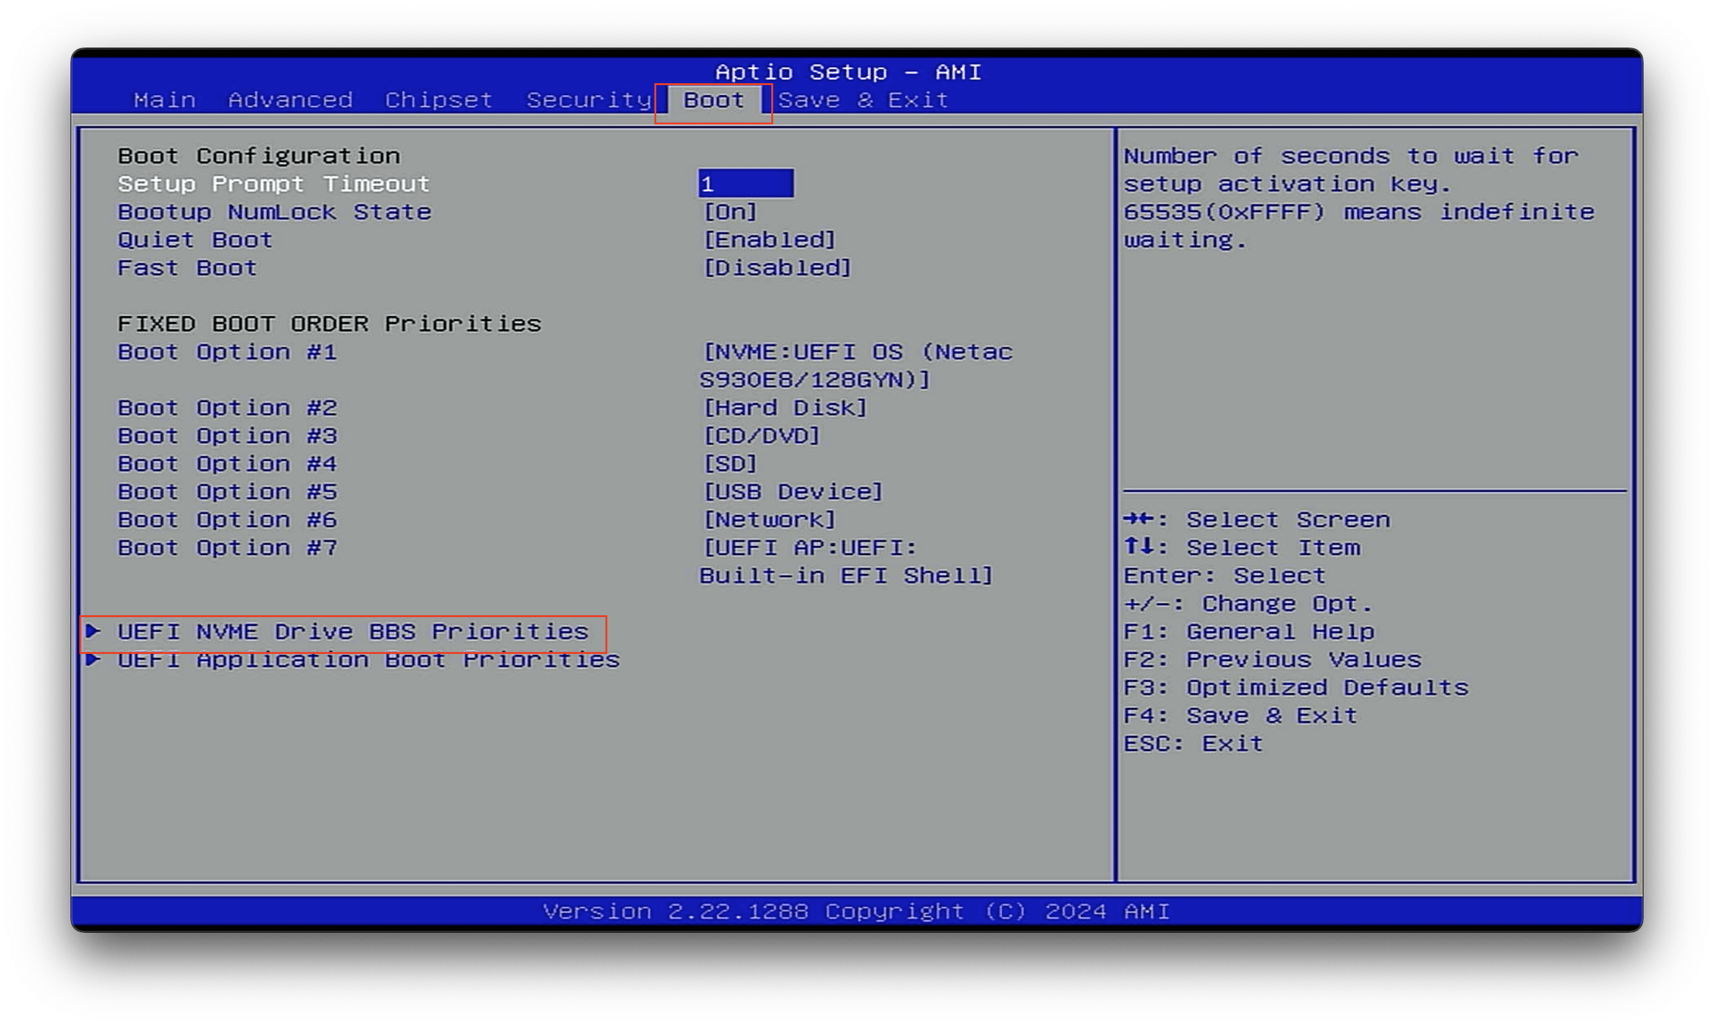The image size is (1714, 1026).
Task: Open UEFI NVME Drive BBS Priorities submenu
Action: point(352,632)
